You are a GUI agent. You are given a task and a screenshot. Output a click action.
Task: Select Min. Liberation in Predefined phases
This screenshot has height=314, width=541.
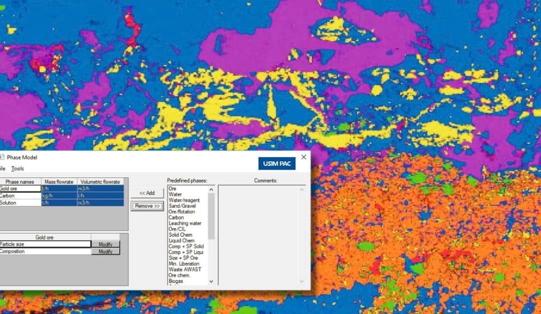184,263
